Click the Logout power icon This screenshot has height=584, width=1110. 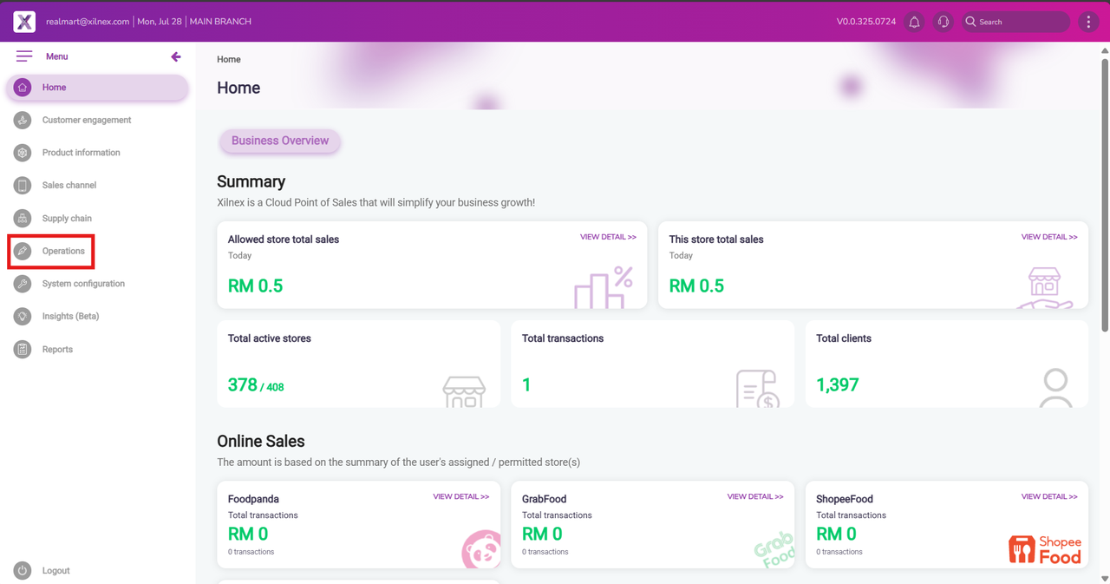coord(23,570)
